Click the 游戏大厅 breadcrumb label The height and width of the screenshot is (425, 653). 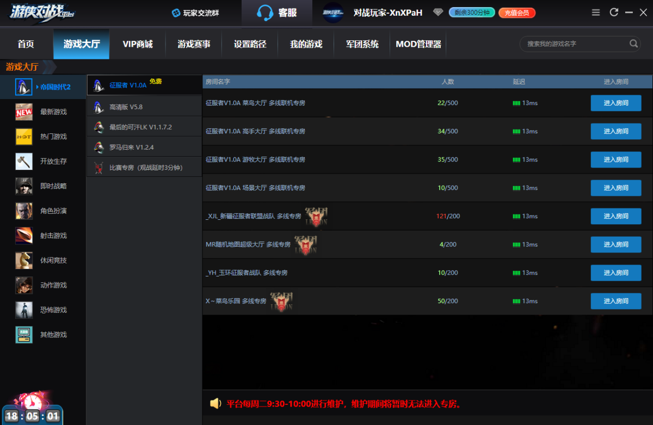22,67
